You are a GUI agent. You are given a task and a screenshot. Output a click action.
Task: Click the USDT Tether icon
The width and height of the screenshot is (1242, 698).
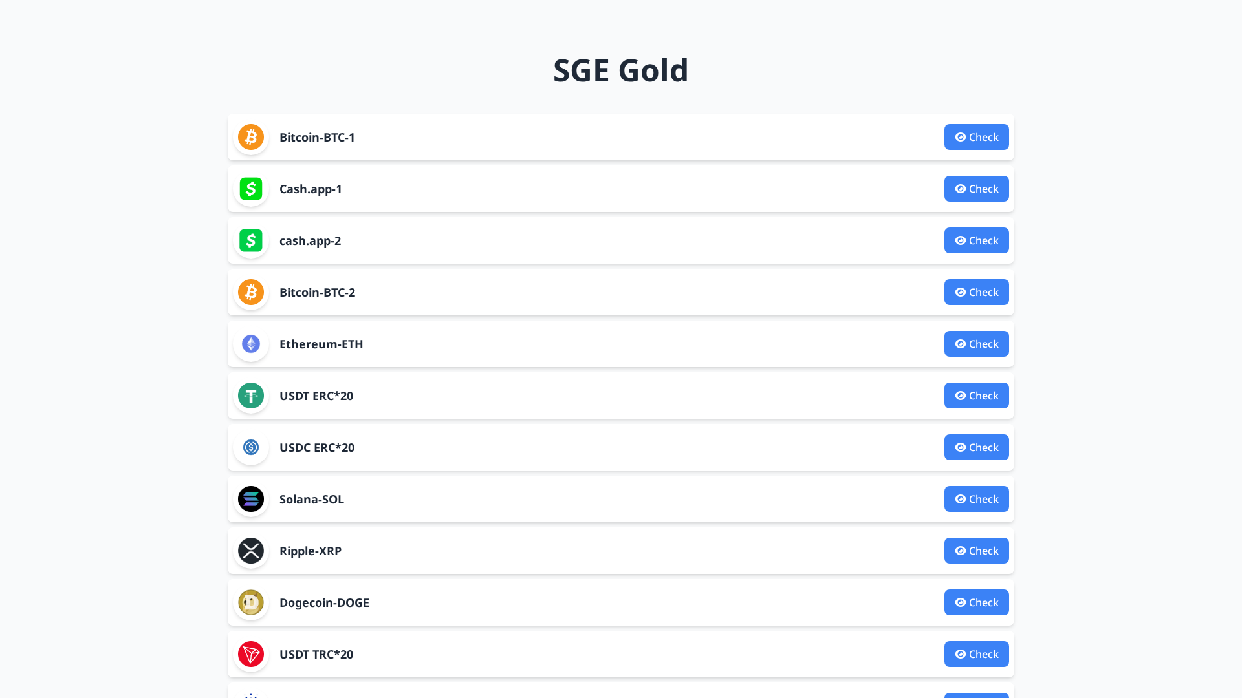pos(250,396)
